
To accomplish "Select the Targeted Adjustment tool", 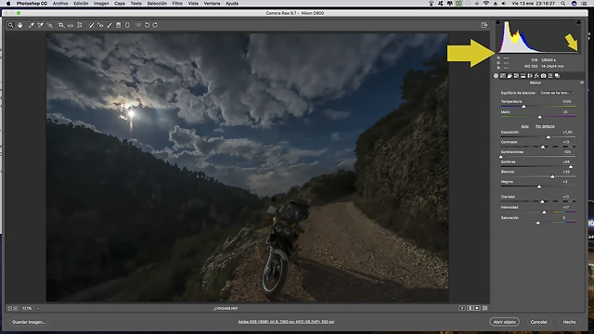I will [50, 25].
